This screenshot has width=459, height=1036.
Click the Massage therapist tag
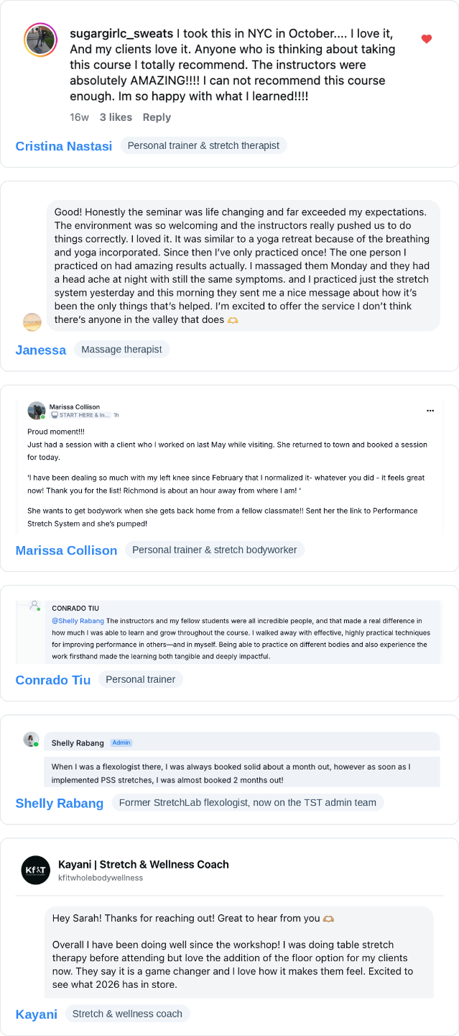click(121, 350)
